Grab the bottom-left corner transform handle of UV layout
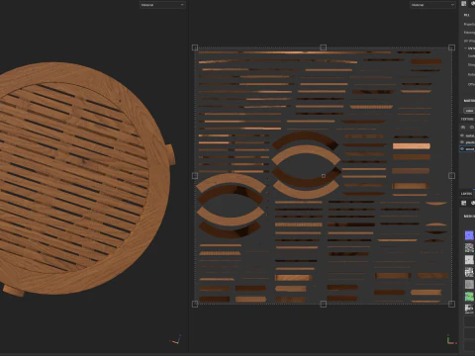 [x=195, y=304]
